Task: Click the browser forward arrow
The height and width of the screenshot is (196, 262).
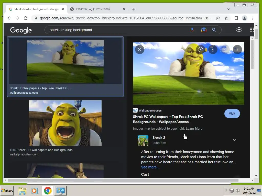Action: tap(17, 18)
